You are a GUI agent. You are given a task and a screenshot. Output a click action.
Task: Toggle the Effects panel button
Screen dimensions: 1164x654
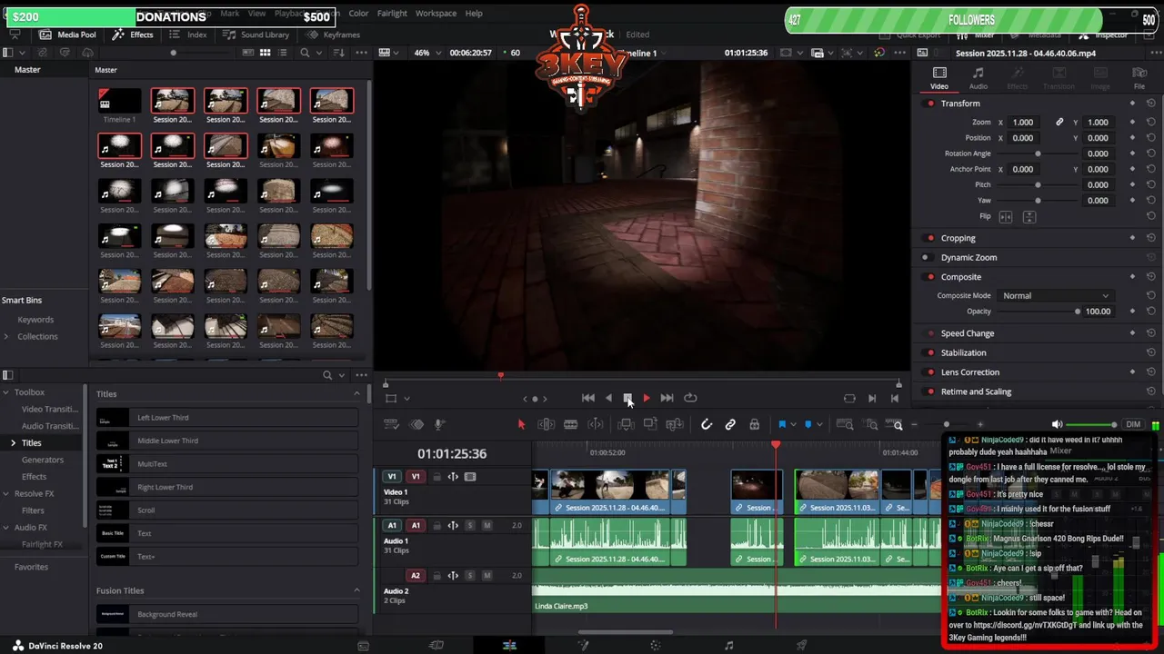134,35
